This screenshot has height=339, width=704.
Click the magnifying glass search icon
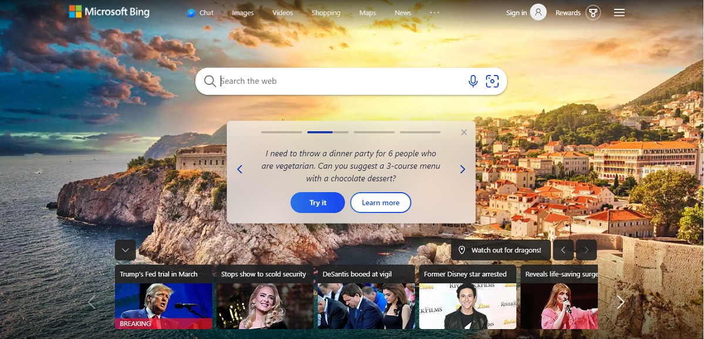(209, 81)
